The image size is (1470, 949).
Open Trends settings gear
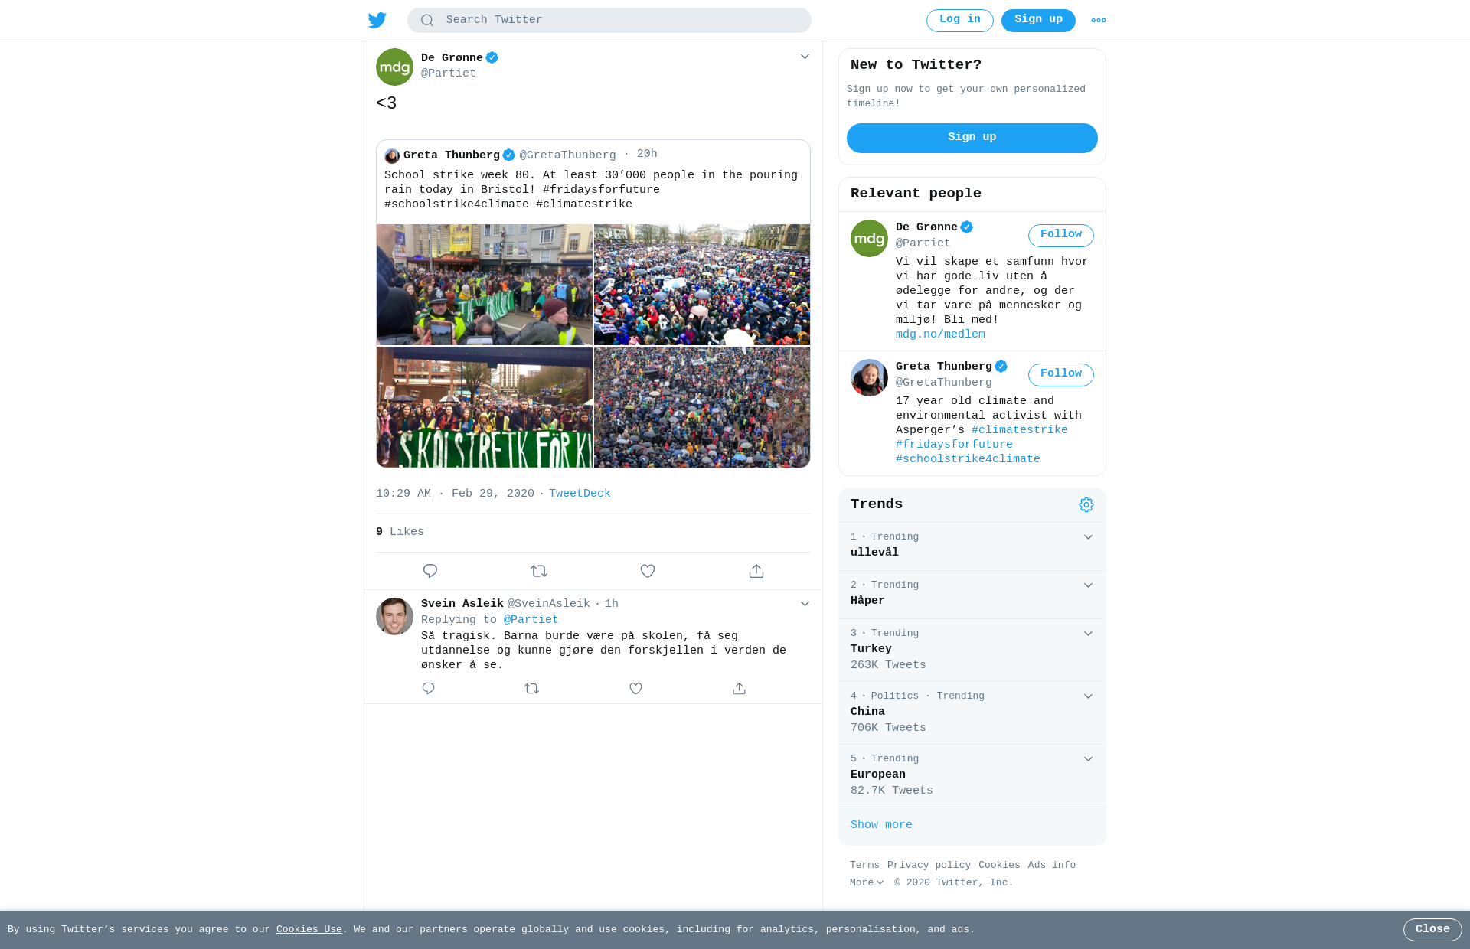click(x=1086, y=505)
